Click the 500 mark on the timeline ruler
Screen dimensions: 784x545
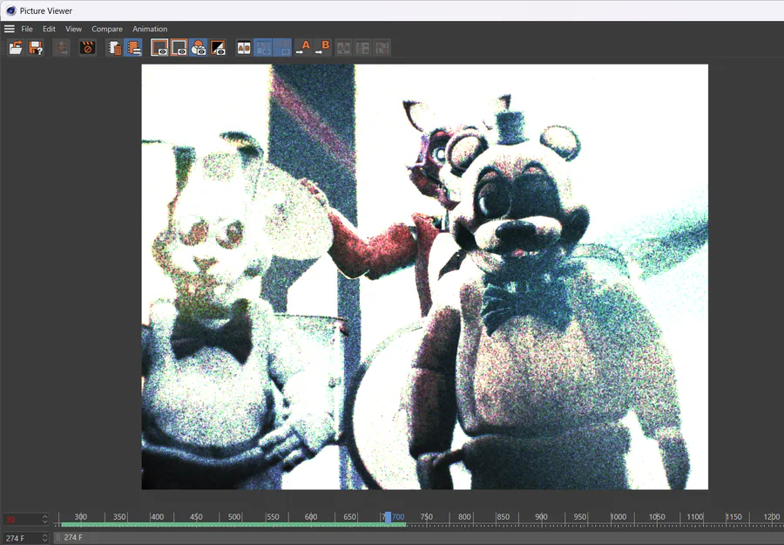234,516
